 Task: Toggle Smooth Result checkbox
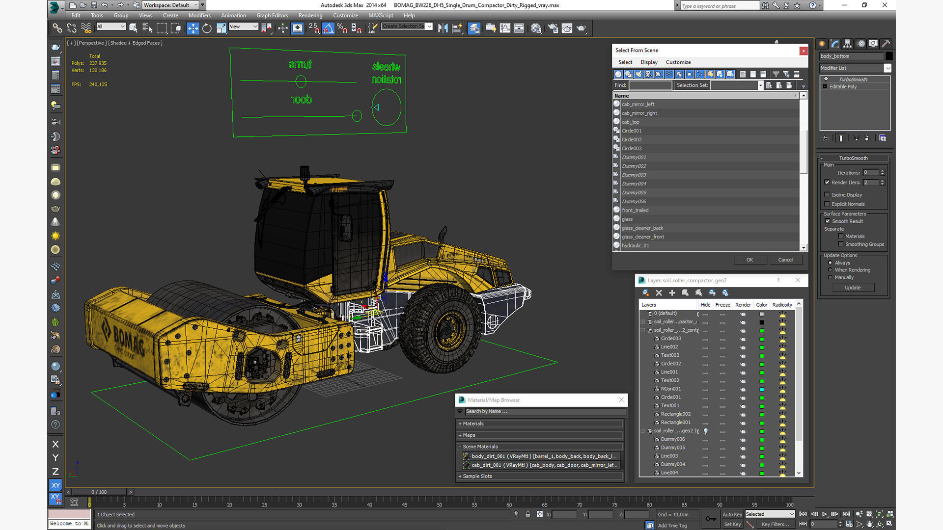[x=828, y=221]
